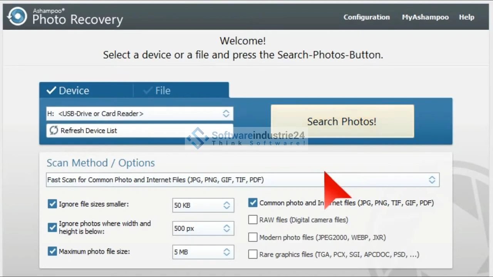Uncheck Ignore file sizes smaller checkbox
This screenshot has width=493, height=277.
(52, 204)
